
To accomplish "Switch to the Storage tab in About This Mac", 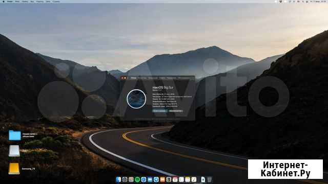I will [x=153, y=78].
